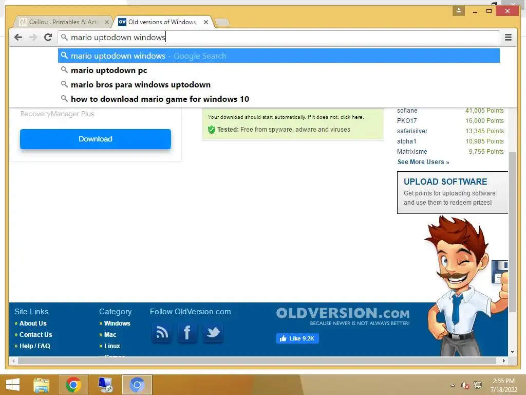Open the Windows Start button
This screenshot has width=526, height=395.
[13, 385]
